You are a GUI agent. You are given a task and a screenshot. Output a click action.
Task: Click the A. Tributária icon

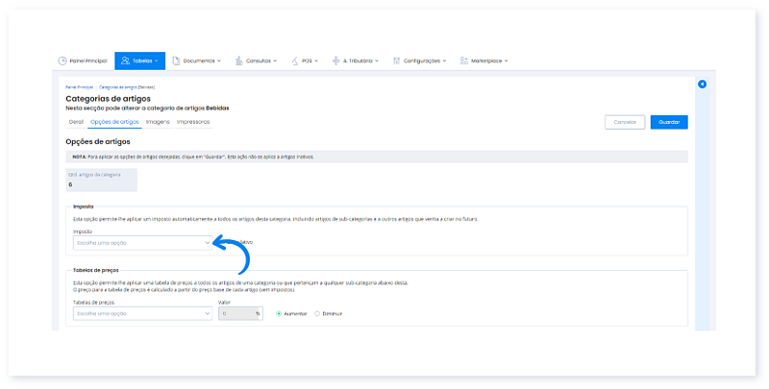coord(335,61)
